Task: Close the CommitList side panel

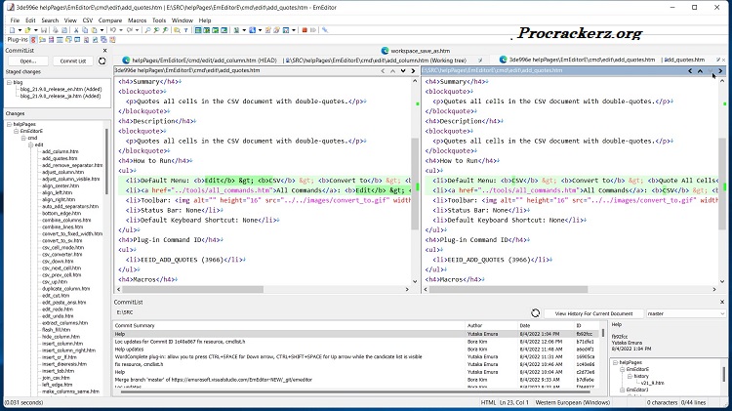Action: tap(106, 50)
